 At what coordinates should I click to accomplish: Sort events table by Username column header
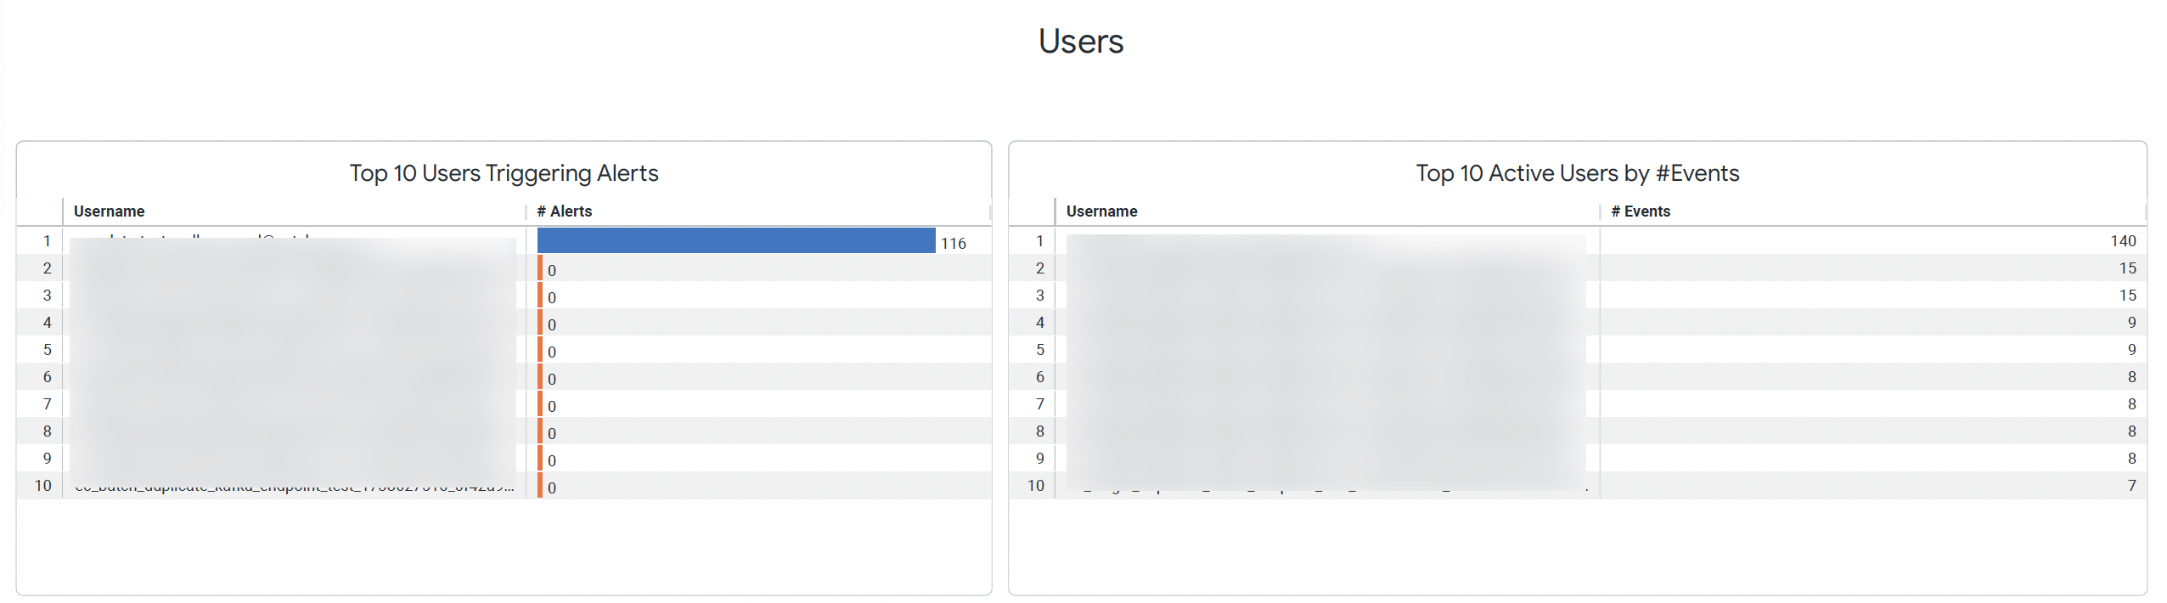1101,211
